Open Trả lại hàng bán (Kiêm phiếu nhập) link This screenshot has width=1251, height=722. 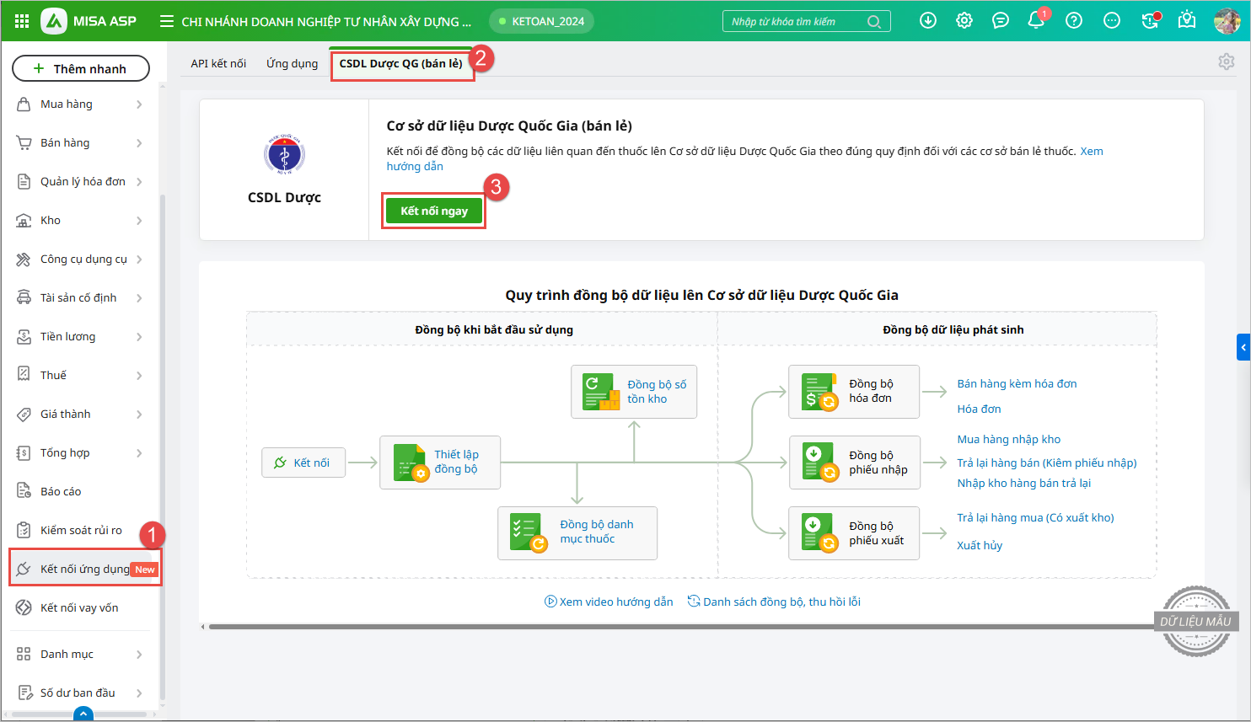pyautogui.click(x=1047, y=463)
